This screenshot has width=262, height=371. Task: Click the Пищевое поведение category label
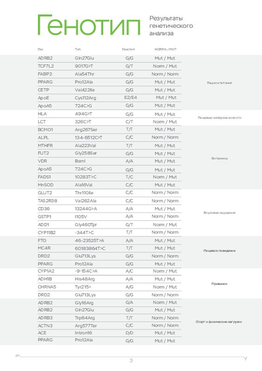pos(219,250)
